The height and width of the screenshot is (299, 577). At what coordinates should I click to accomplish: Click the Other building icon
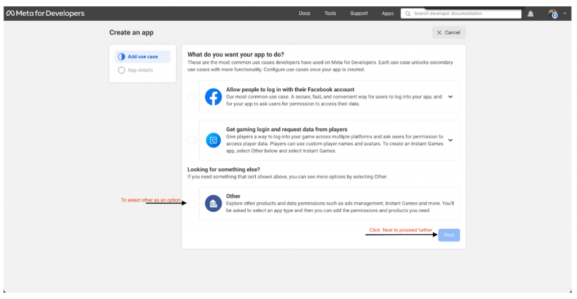click(x=213, y=203)
